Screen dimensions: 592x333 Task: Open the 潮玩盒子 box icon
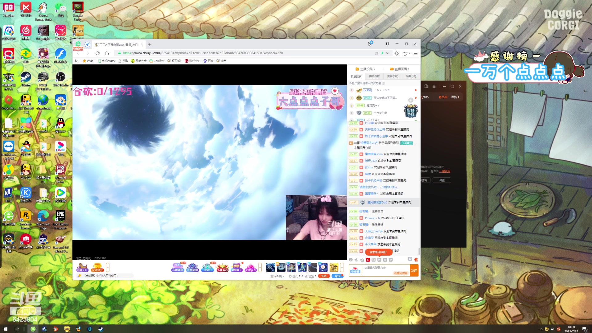(x=237, y=267)
